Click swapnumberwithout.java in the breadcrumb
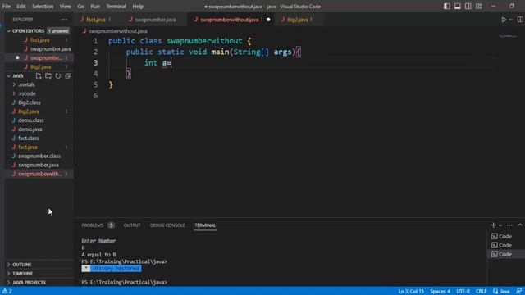 pyautogui.click(x=118, y=31)
